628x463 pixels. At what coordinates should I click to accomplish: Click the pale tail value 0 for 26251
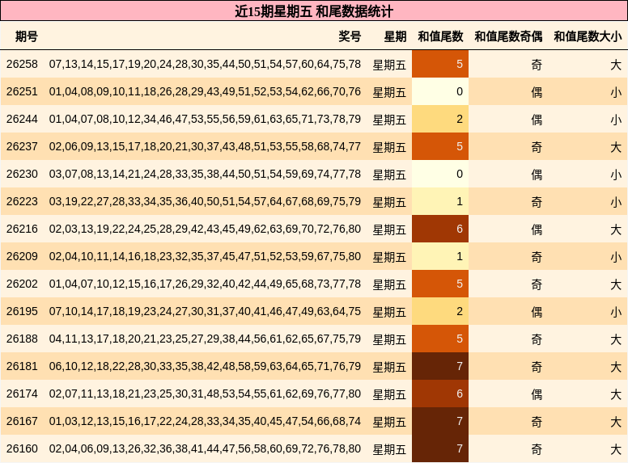click(440, 91)
